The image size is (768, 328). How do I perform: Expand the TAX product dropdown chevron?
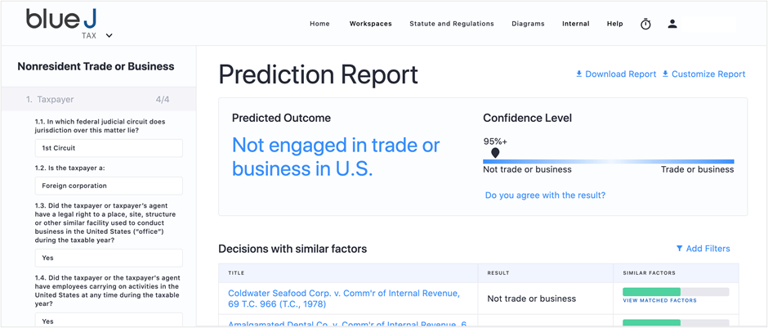point(109,35)
